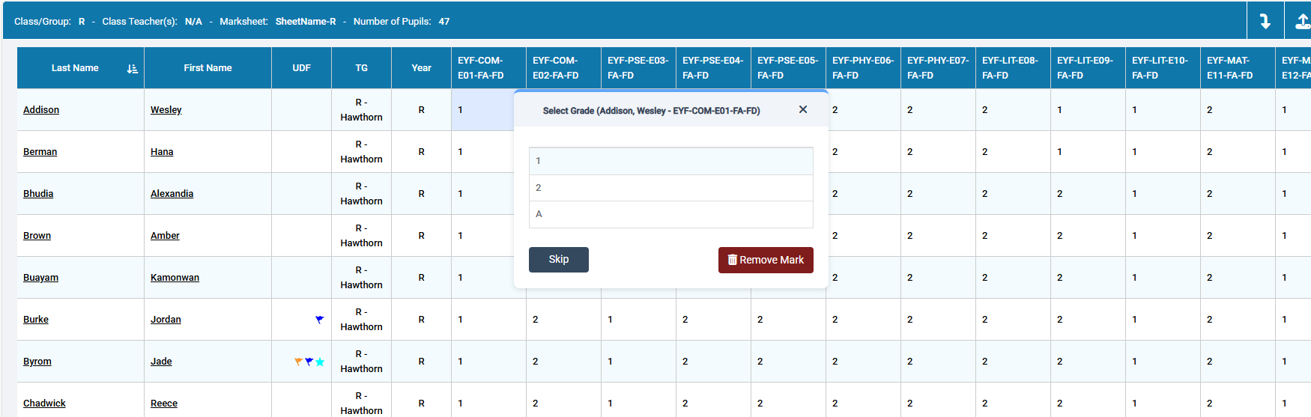Click the upload icon in header bar

click(1302, 21)
